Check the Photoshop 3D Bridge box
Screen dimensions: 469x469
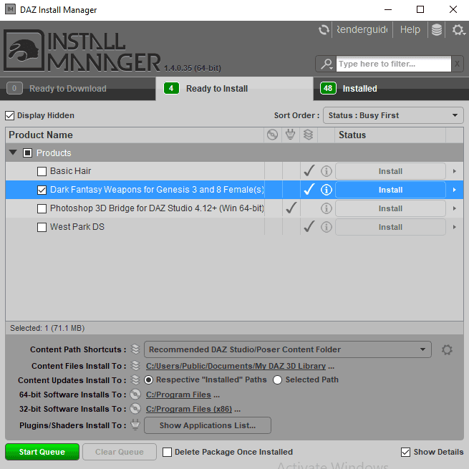coord(42,208)
